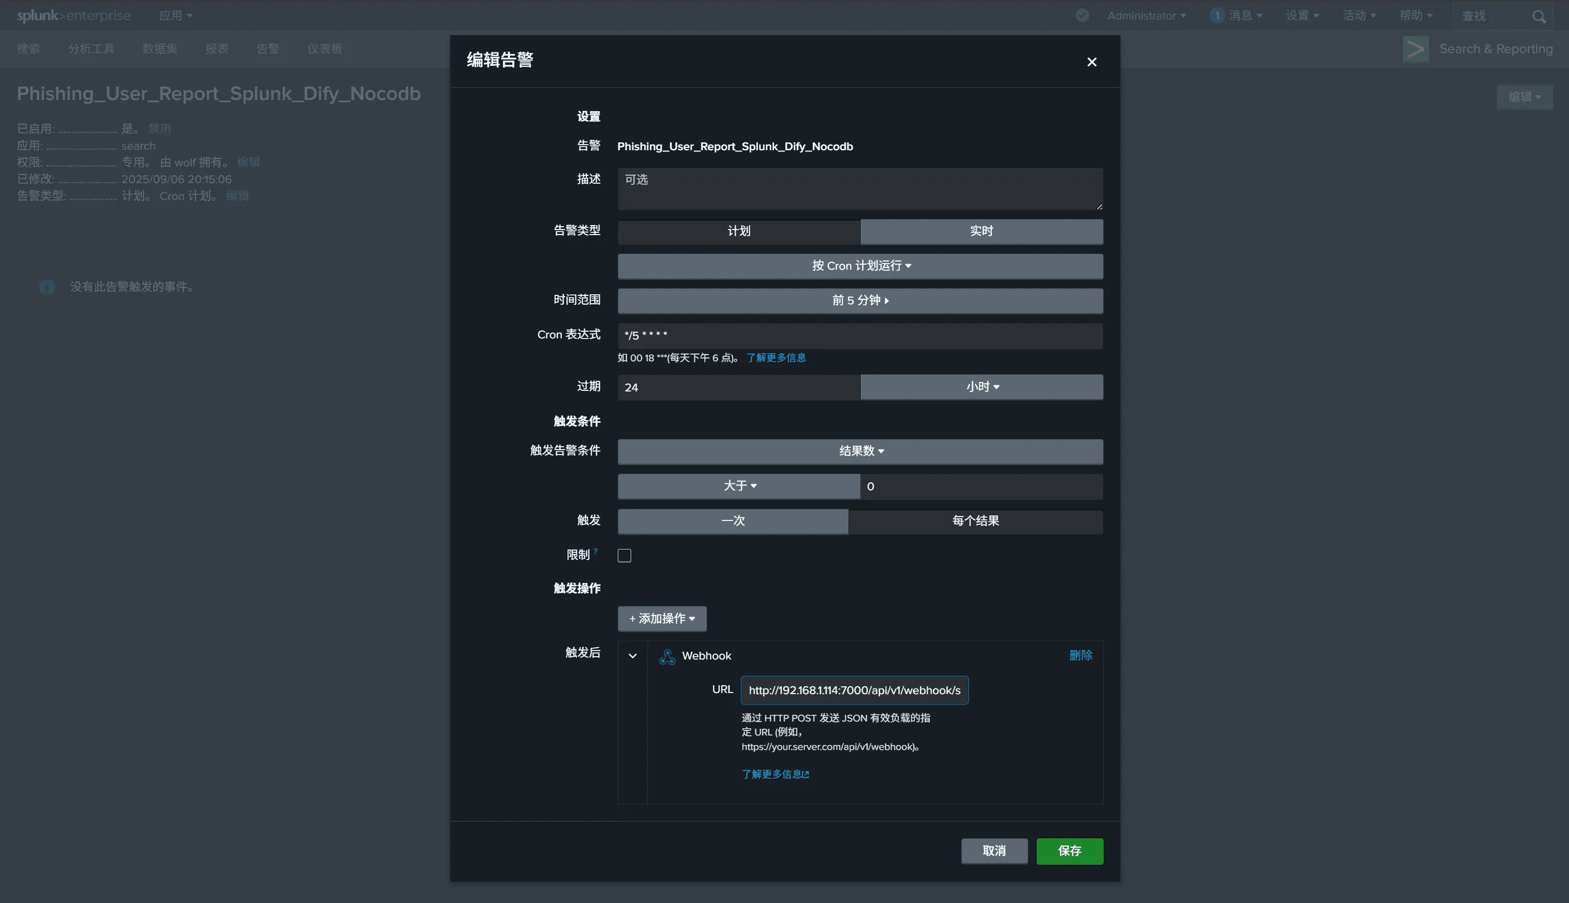This screenshot has height=903, width=1569.
Task: Click the Search & Reporting app icon
Action: tap(1416, 49)
